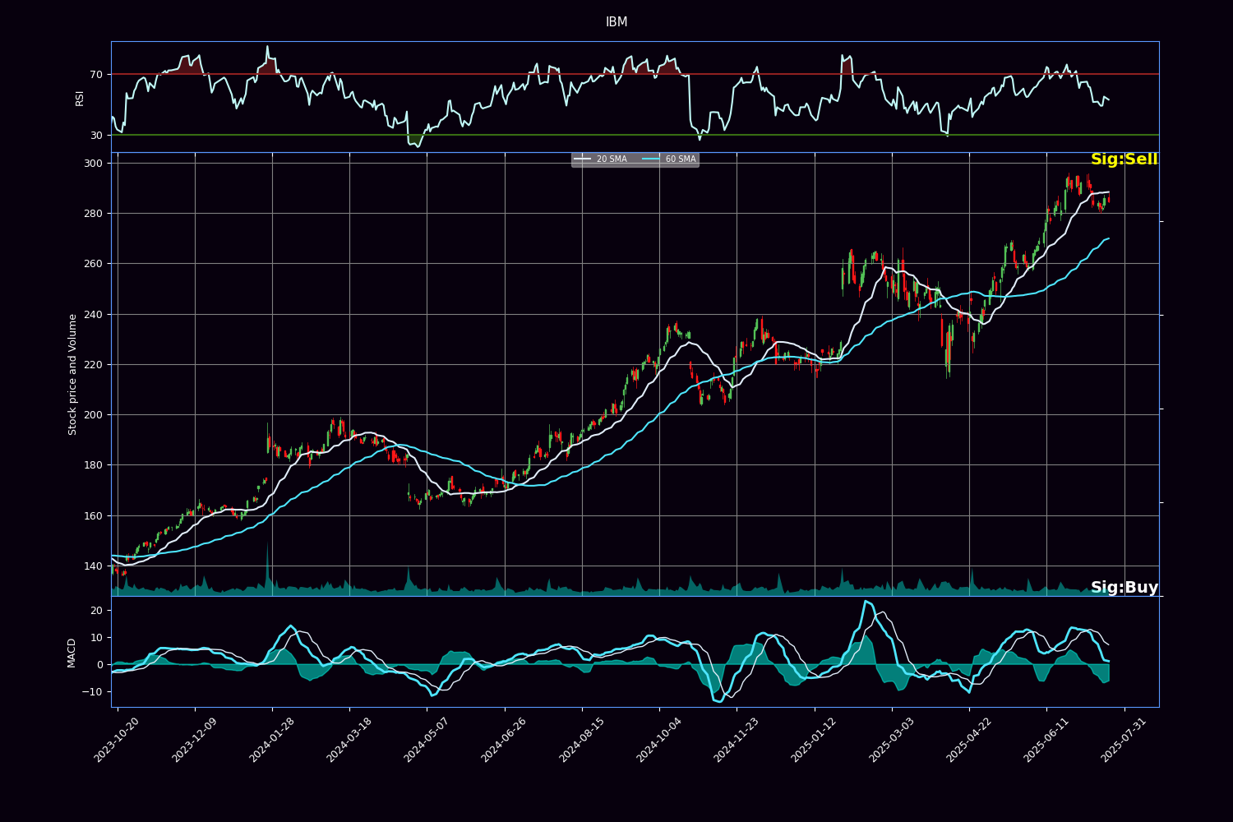Image resolution: width=1233 pixels, height=822 pixels.
Task: Click the 240 price tick label
Action: (93, 315)
